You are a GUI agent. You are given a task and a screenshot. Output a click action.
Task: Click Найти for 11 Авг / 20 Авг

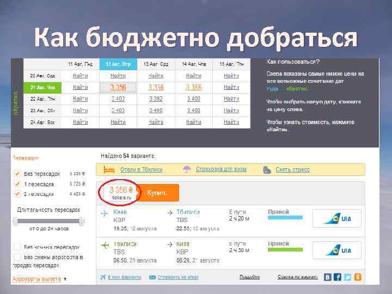point(80,76)
